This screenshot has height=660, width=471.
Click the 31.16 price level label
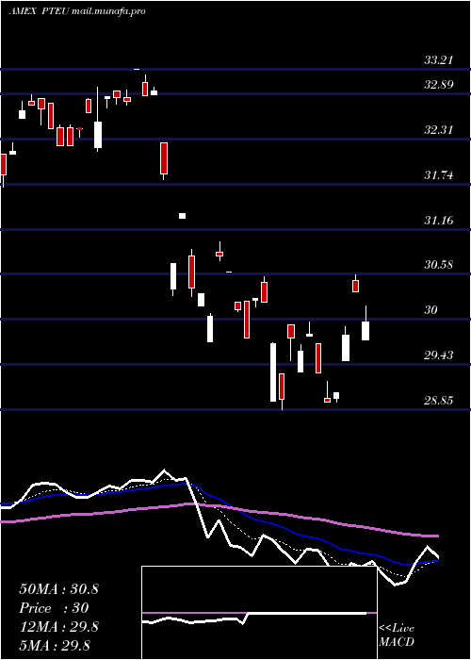(x=439, y=221)
